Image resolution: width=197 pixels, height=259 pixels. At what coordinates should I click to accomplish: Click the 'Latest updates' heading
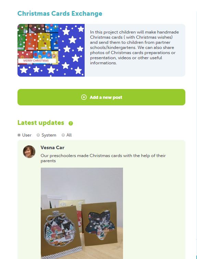(41, 123)
